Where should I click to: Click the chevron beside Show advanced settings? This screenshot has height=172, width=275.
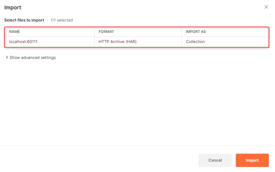(x=7, y=58)
